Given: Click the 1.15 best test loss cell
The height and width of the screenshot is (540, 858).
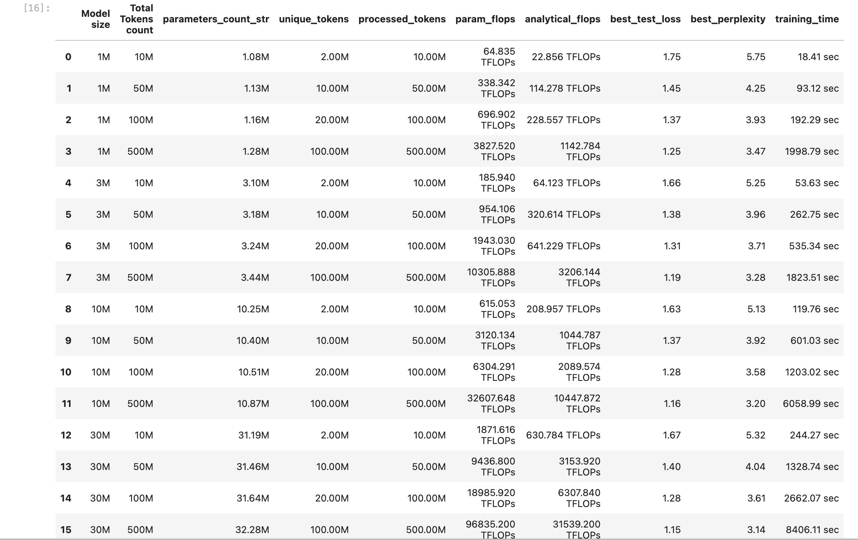Looking at the screenshot, I should (672, 530).
